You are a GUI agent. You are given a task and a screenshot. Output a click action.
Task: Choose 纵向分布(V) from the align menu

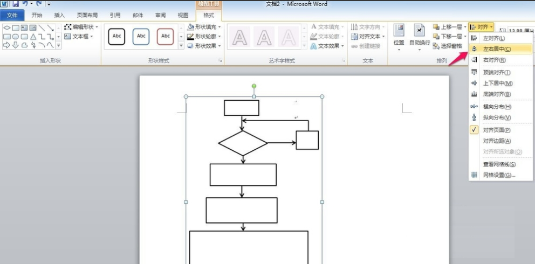pyautogui.click(x=500, y=117)
